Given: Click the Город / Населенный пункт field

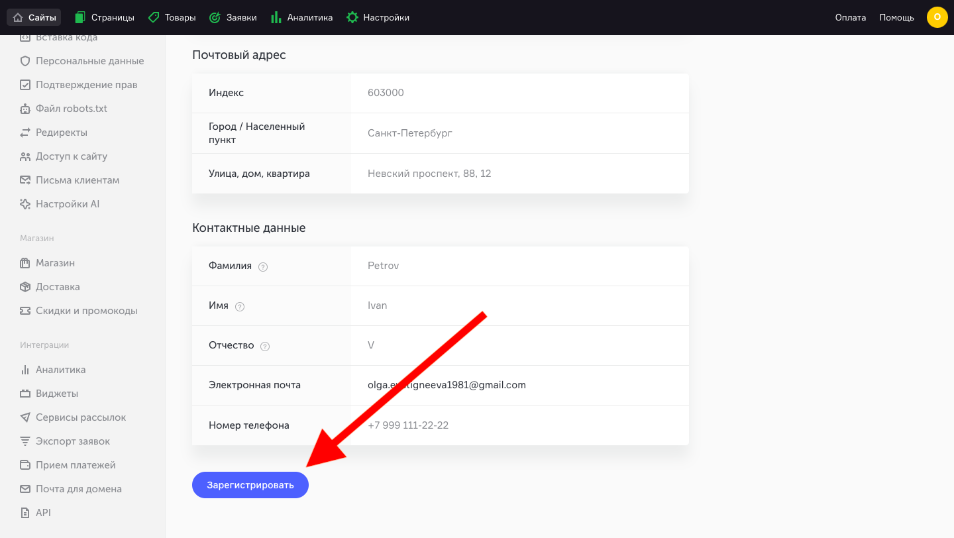Looking at the screenshot, I should [520, 133].
